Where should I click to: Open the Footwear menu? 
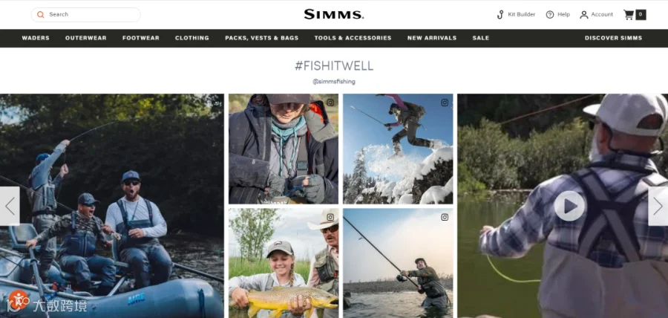click(140, 38)
